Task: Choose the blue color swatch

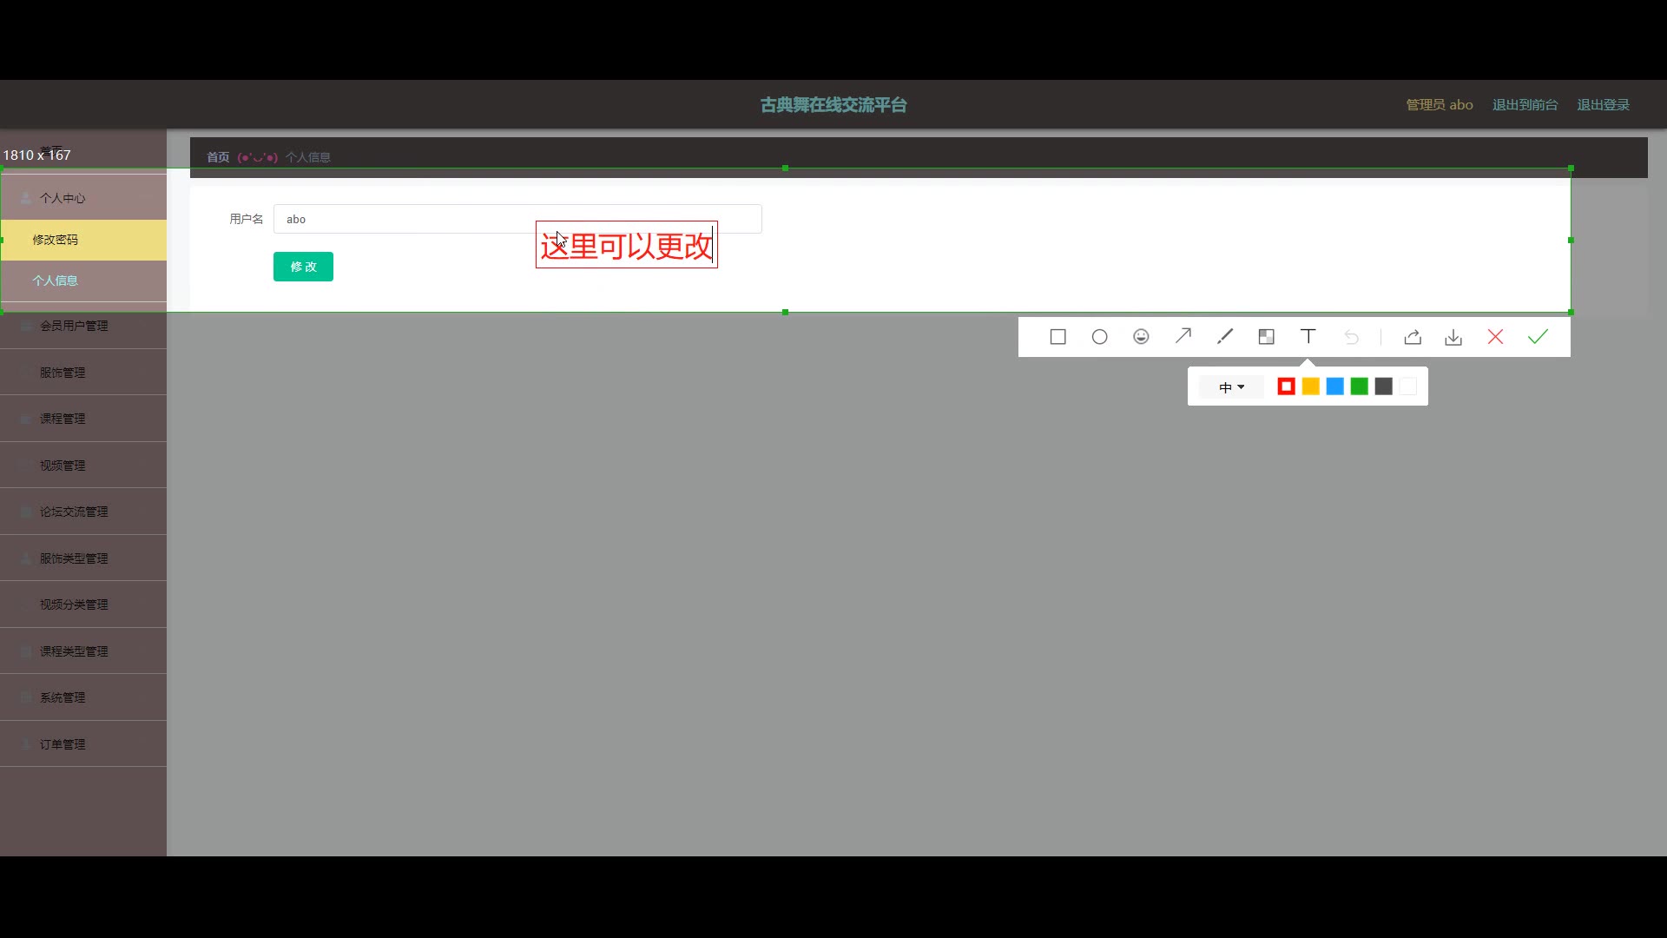Action: (x=1335, y=386)
